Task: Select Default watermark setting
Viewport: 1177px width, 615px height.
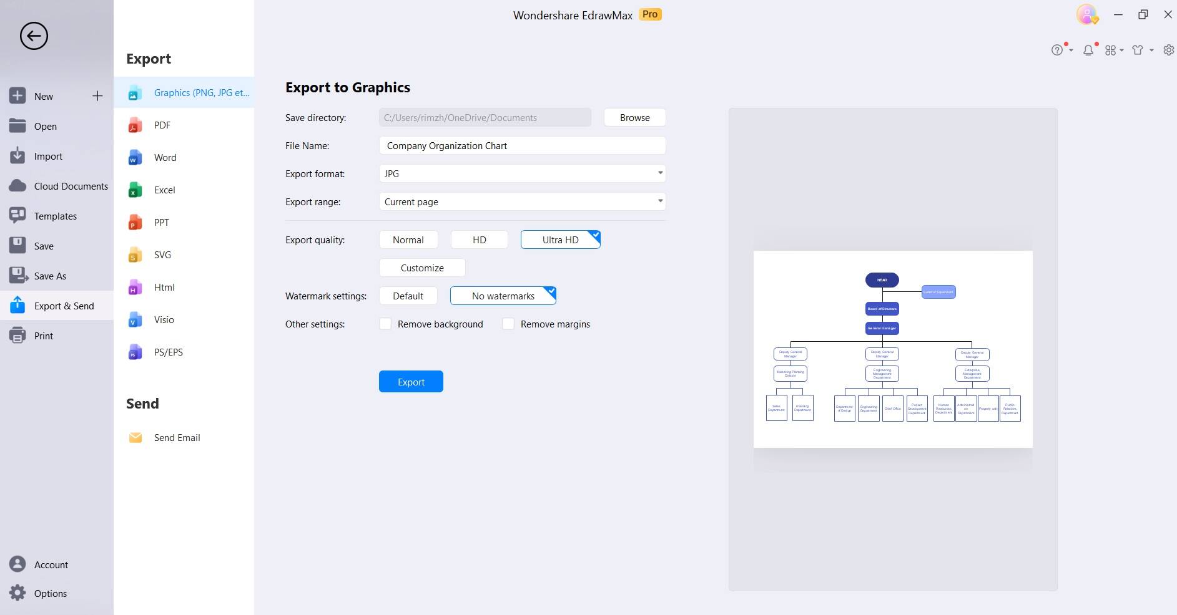Action: click(x=408, y=296)
